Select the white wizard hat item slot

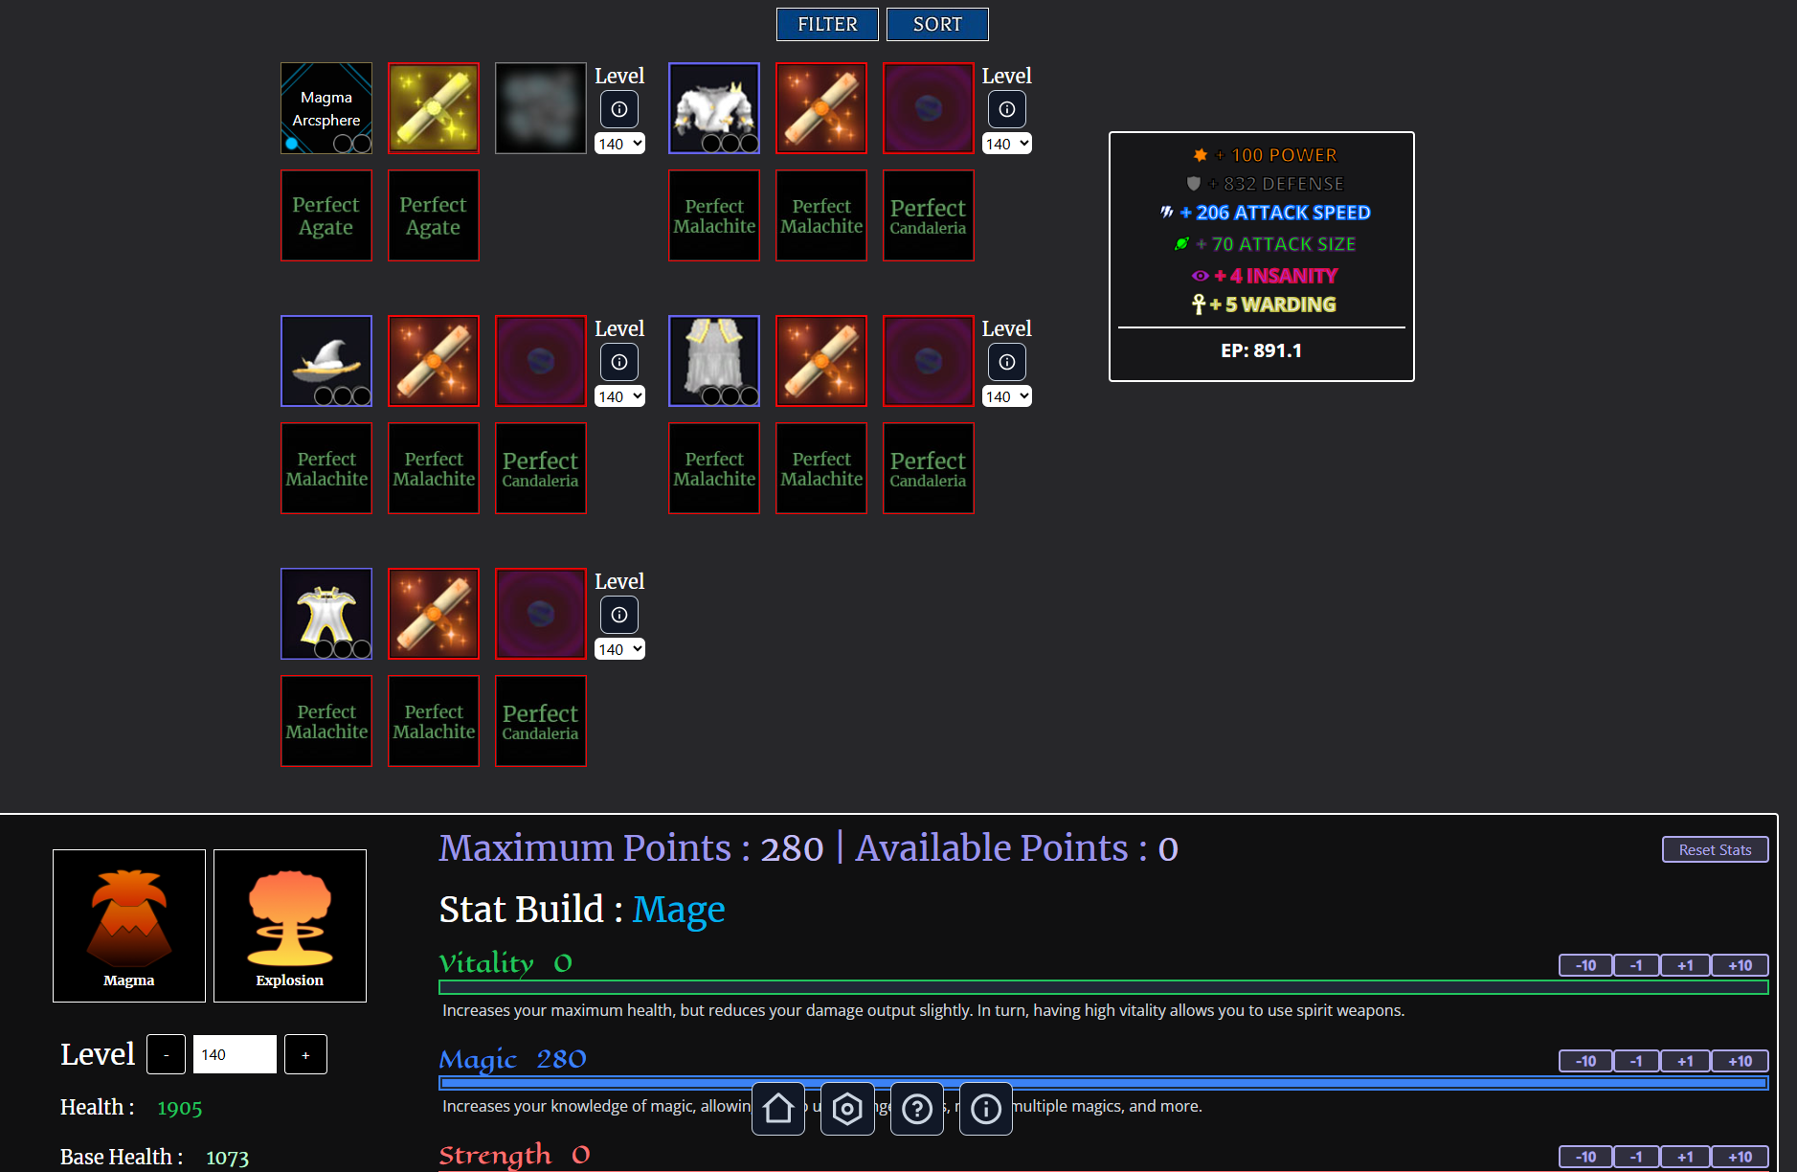click(326, 361)
